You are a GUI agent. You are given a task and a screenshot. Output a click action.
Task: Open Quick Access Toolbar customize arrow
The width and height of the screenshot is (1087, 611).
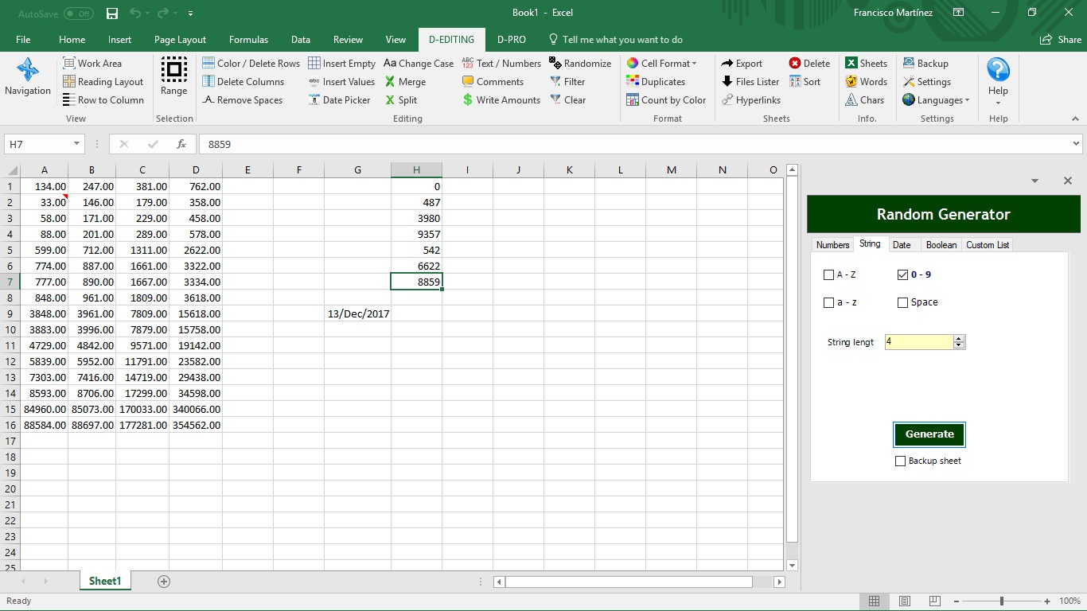tap(190, 14)
